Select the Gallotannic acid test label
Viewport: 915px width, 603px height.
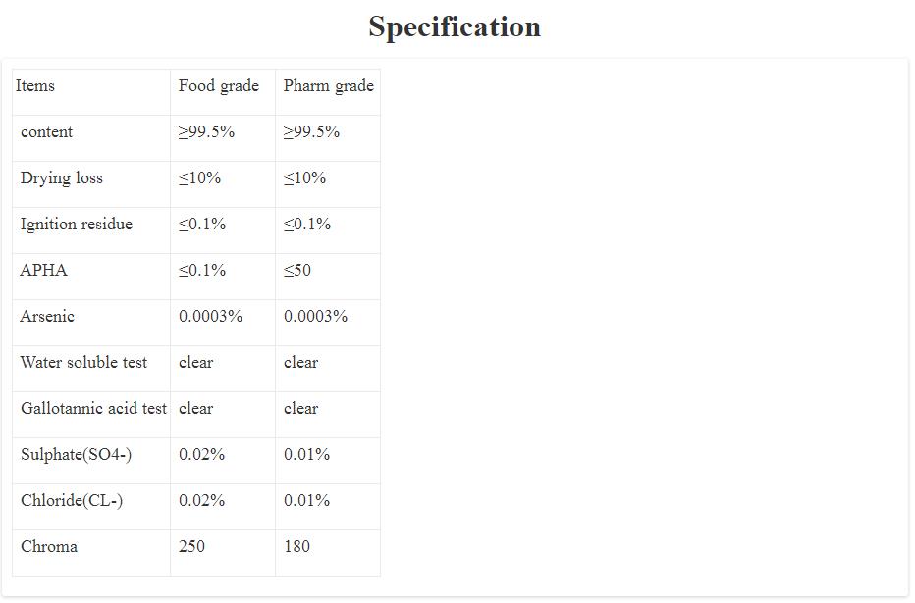(94, 409)
